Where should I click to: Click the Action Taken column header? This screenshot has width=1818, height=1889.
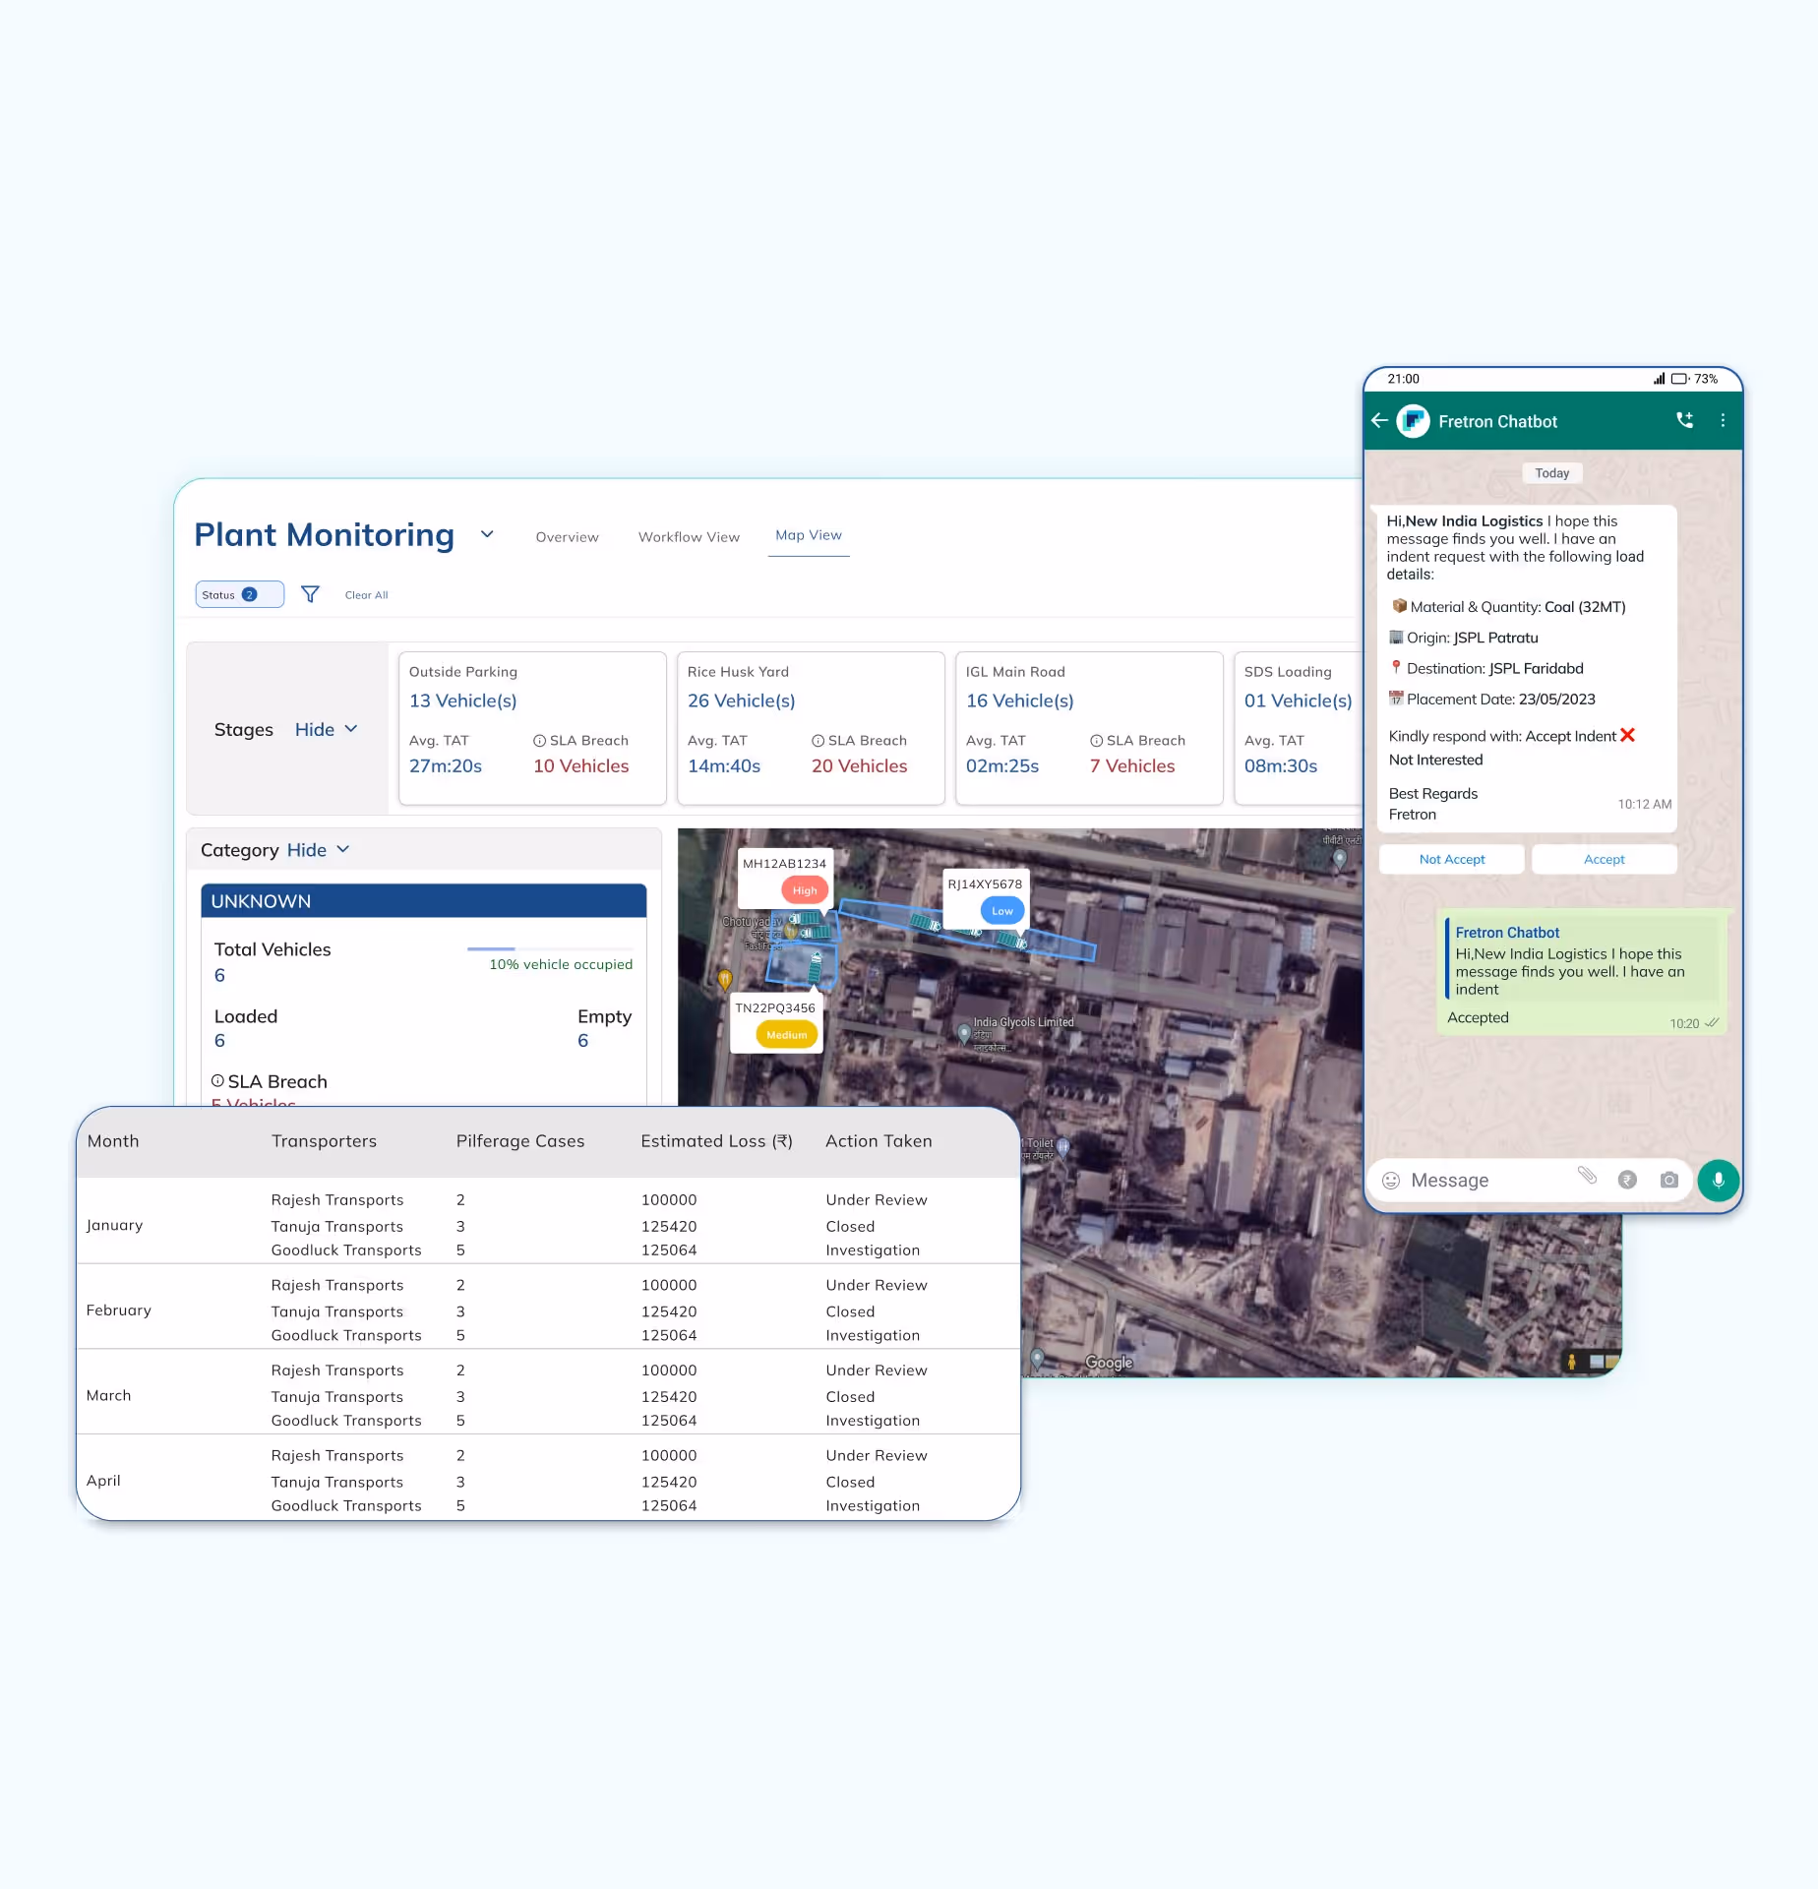pyautogui.click(x=879, y=1141)
